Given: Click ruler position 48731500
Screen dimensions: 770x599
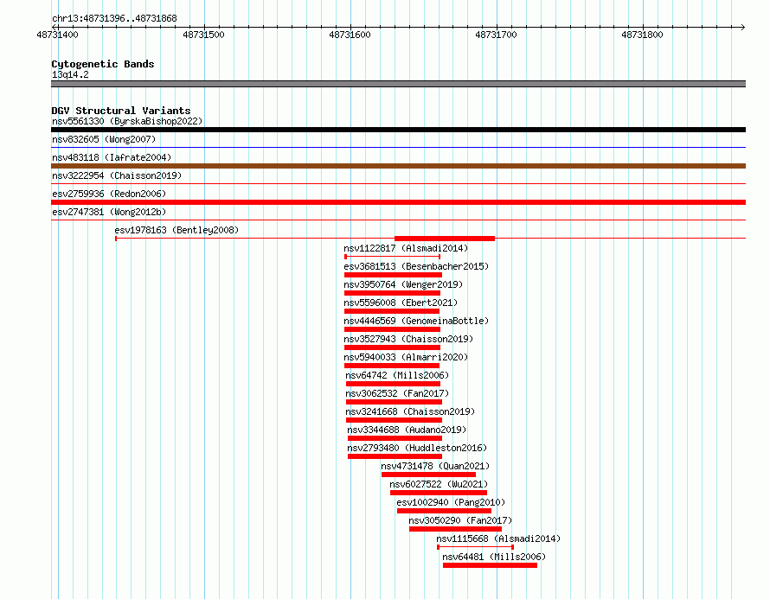Looking at the screenshot, I should 203,35.
